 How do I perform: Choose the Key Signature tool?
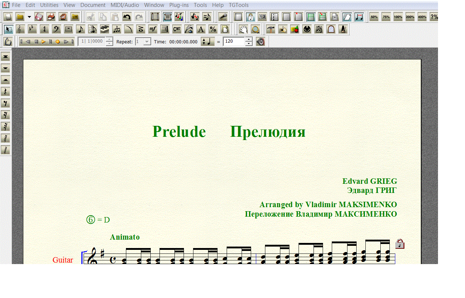(32, 29)
